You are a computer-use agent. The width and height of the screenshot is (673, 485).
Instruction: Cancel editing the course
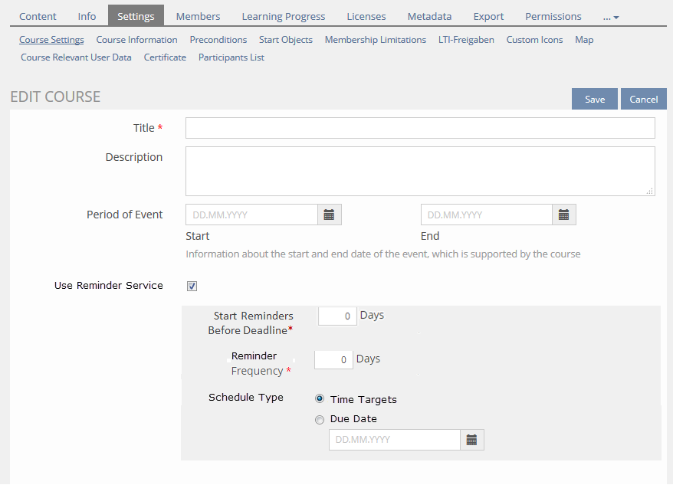[x=643, y=99]
